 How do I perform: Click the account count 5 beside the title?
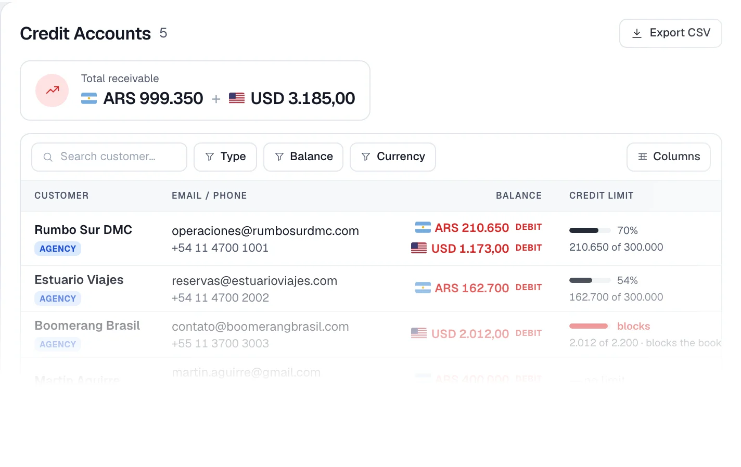(163, 33)
